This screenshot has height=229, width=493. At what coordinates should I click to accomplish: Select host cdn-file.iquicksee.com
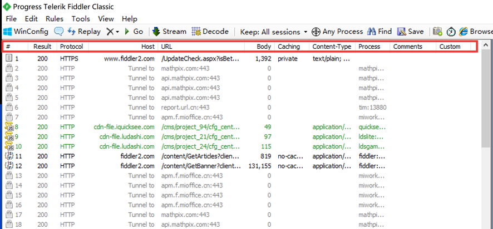pos(124,127)
